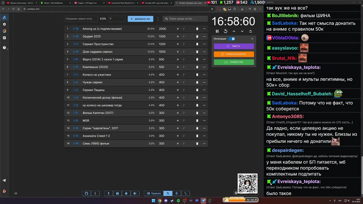Toggle visibility eye icon at bottom-left
Screen dimensions: 363x204
(x=16, y=194)
